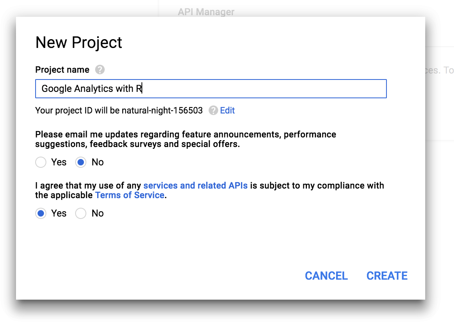454x326 pixels.
Task: Click the 'Your project ID will be natural-night-156503' text
Action: click(x=119, y=110)
